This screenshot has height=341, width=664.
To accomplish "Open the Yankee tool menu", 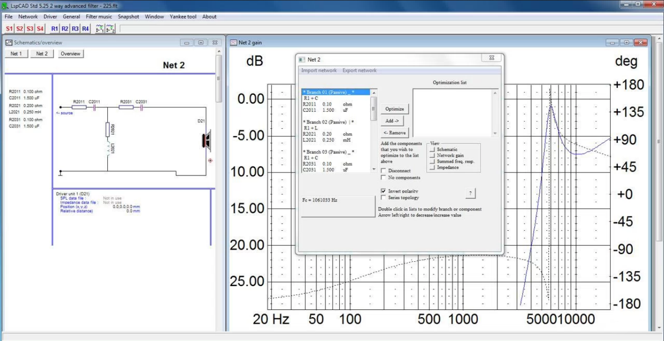I will pyautogui.click(x=183, y=17).
